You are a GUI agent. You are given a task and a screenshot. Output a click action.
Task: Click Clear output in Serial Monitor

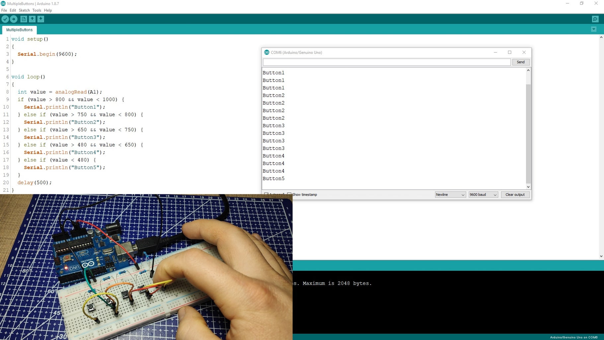(515, 195)
